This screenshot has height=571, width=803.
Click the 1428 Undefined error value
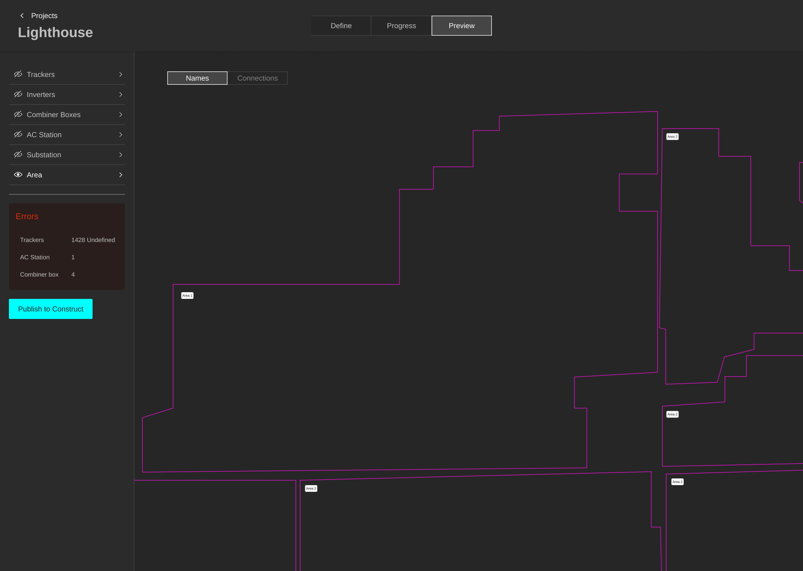click(93, 240)
